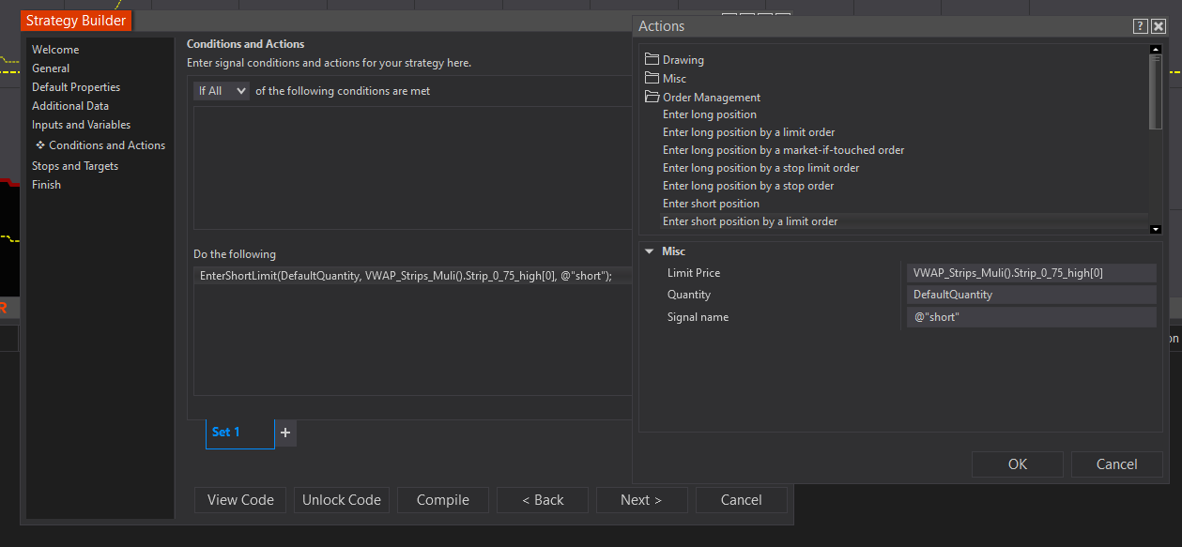Open Inputs and Variables page
The height and width of the screenshot is (547, 1182).
pos(81,125)
